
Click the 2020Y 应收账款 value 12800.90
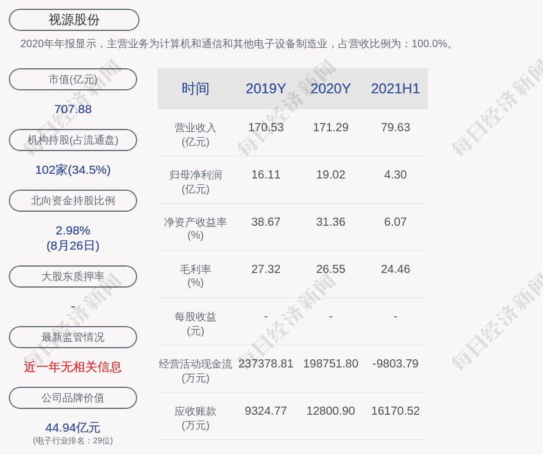330,411
